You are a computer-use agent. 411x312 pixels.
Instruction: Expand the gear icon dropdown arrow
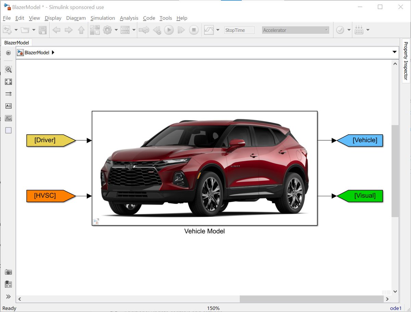click(x=116, y=30)
